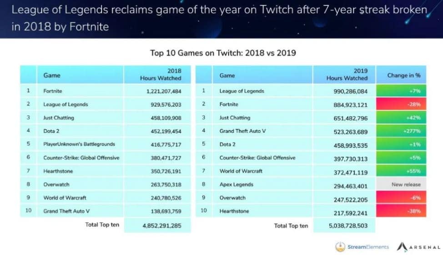Click the Apex Legends row
Screen dimensions: 443x261
[x=236, y=185]
